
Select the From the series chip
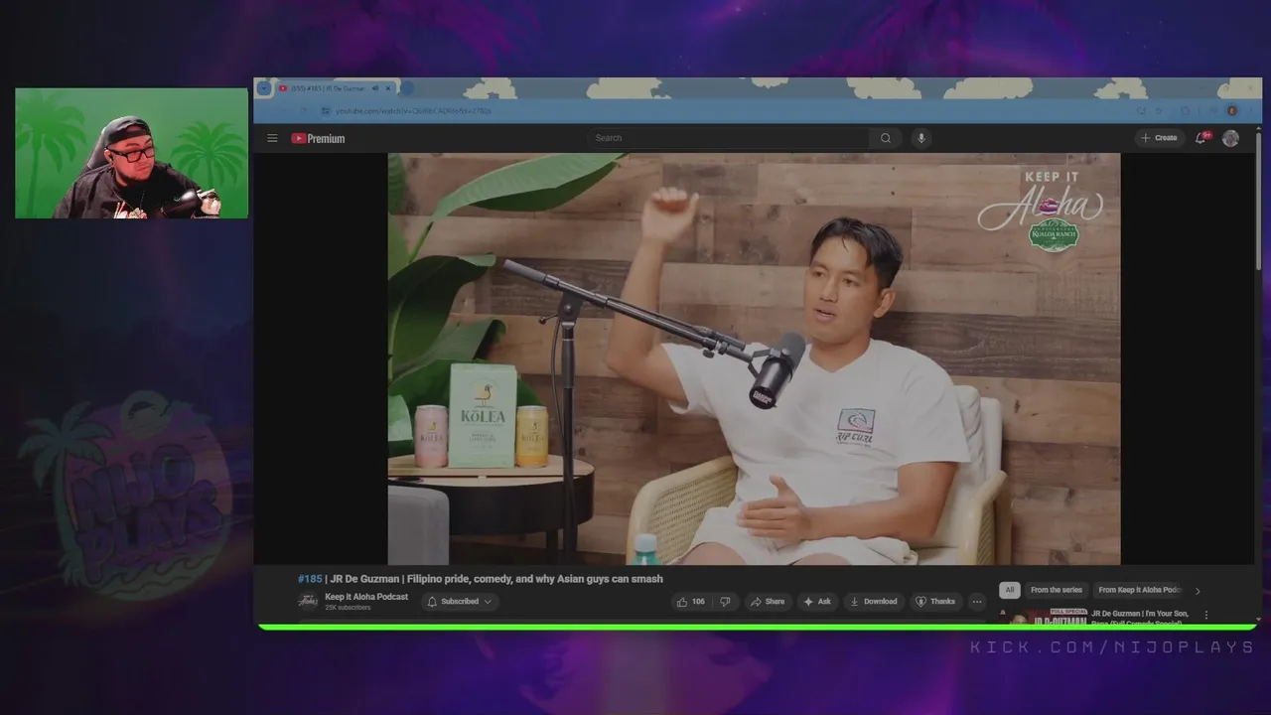coord(1057,590)
